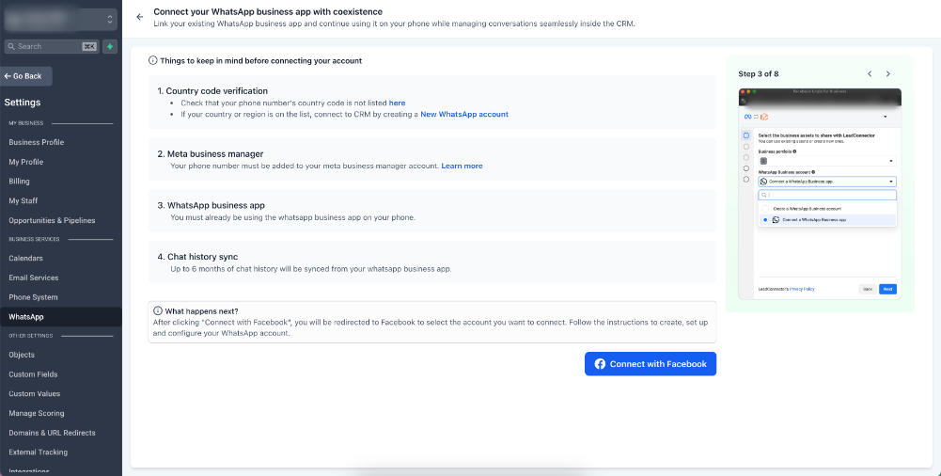
Task: Open the Learn more link for Meta business manager
Action: click(x=462, y=166)
